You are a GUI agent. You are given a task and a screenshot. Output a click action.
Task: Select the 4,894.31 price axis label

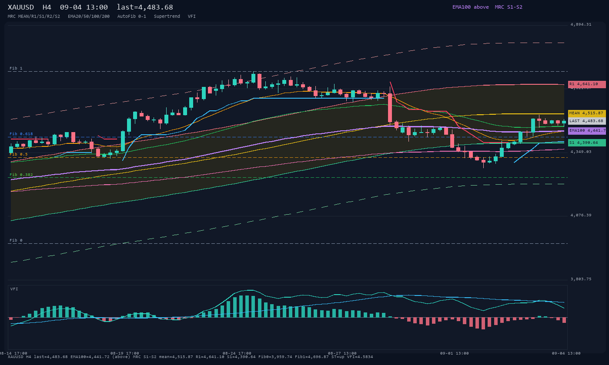point(581,24)
